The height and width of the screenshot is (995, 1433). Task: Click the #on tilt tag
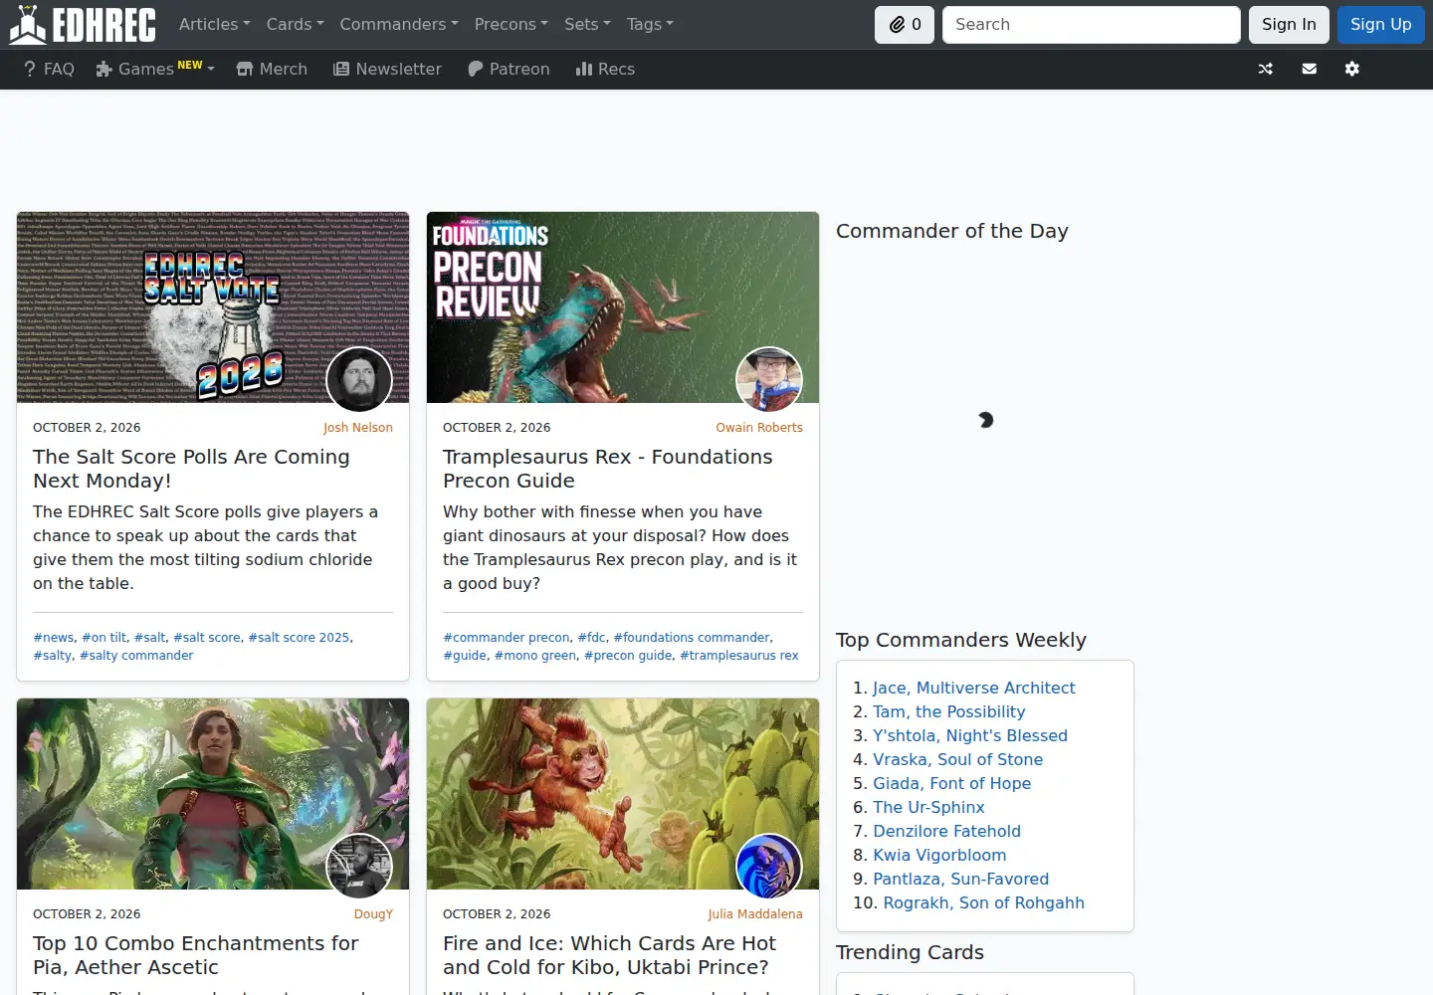point(104,638)
